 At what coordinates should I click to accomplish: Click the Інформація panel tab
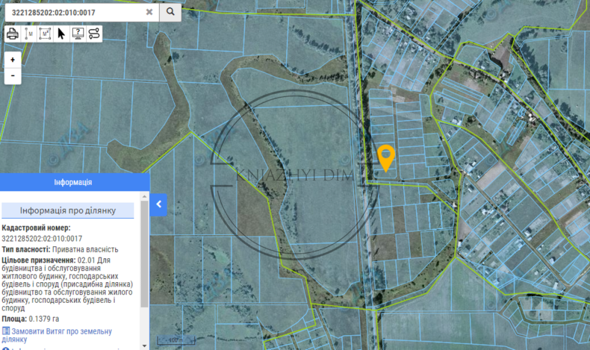tap(73, 183)
